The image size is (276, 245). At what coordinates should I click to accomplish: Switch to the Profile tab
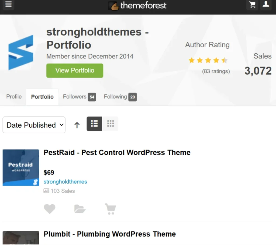[14, 97]
